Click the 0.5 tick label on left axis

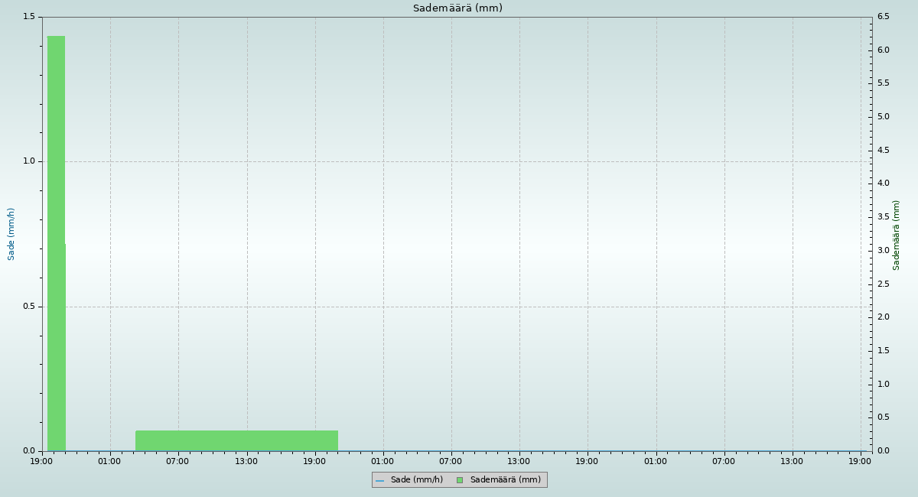[x=29, y=307]
